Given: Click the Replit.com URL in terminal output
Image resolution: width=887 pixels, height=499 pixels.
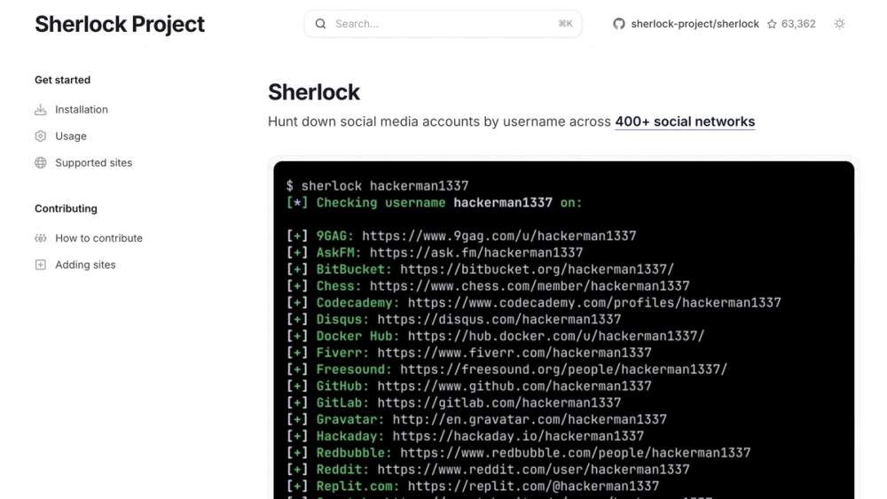Looking at the screenshot, I should tap(533, 486).
